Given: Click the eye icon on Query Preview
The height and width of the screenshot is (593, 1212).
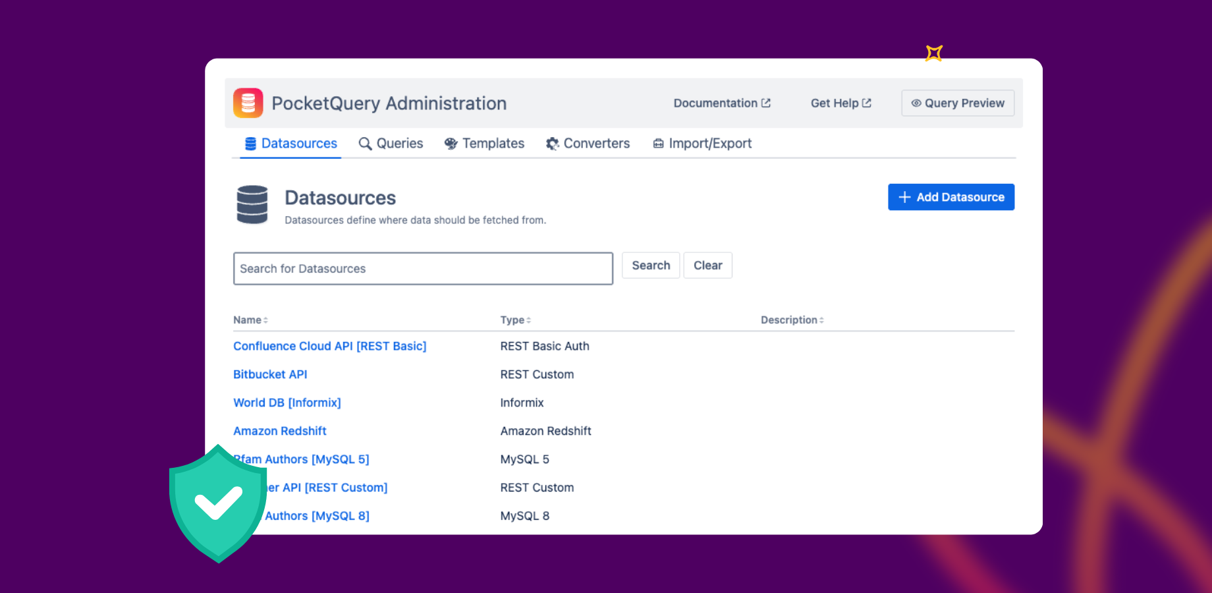Looking at the screenshot, I should pos(916,103).
